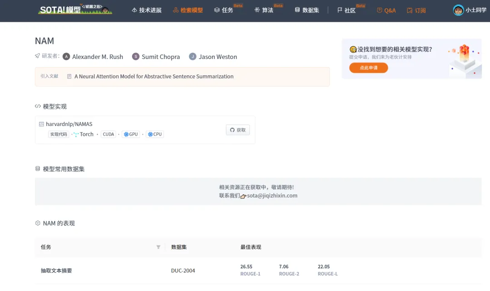Click the 小土同学 username
490x291 pixels.
476,10
